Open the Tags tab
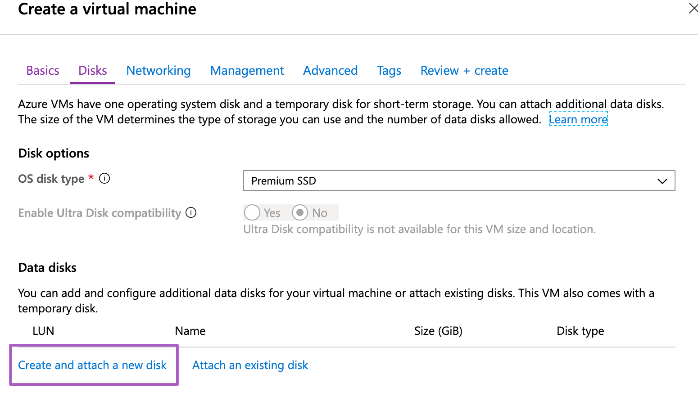 pos(389,71)
